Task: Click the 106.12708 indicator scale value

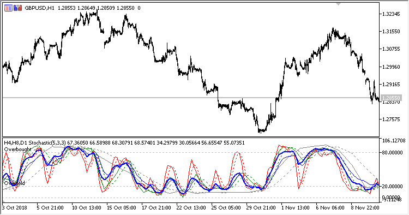Action: pos(394,141)
